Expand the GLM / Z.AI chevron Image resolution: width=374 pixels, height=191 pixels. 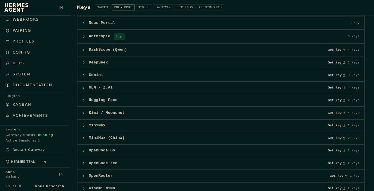84,88
